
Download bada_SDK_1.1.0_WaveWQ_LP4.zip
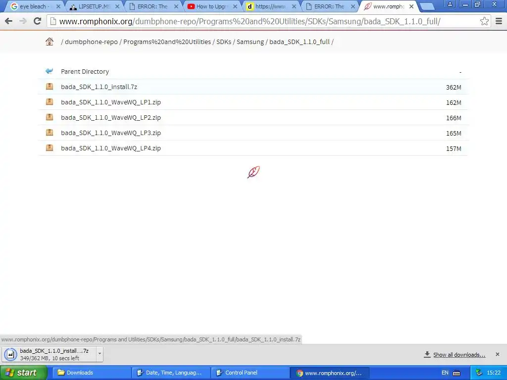pyautogui.click(x=110, y=148)
